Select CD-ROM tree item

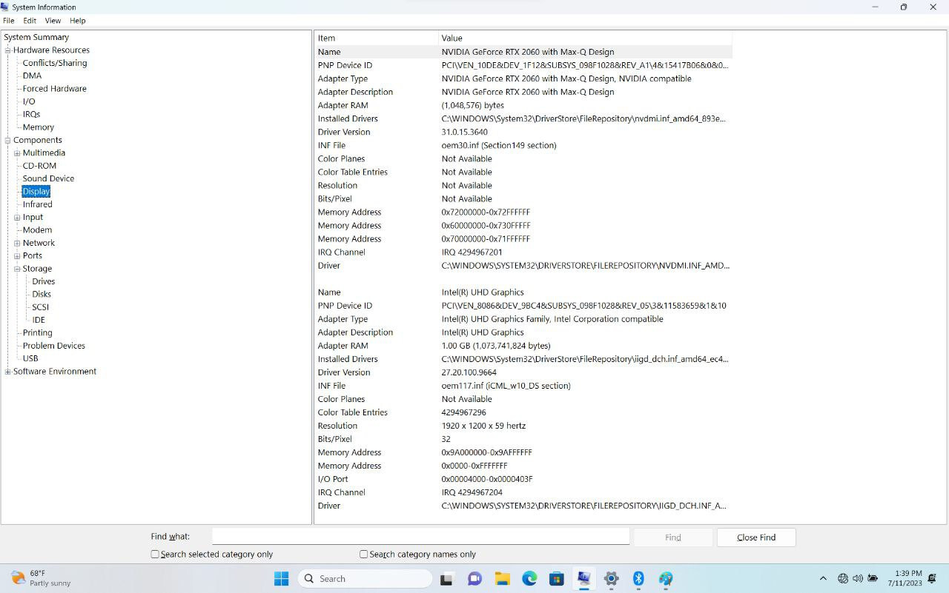point(39,166)
